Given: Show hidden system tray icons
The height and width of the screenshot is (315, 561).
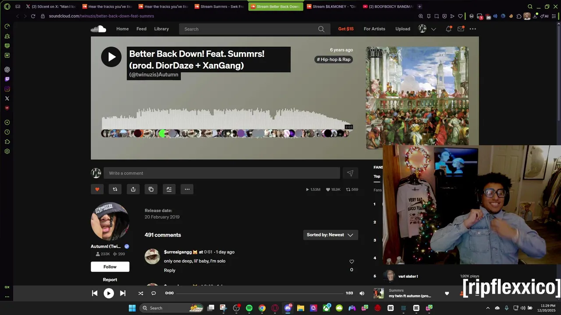Looking at the screenshot, I should (x=488, y=308).
